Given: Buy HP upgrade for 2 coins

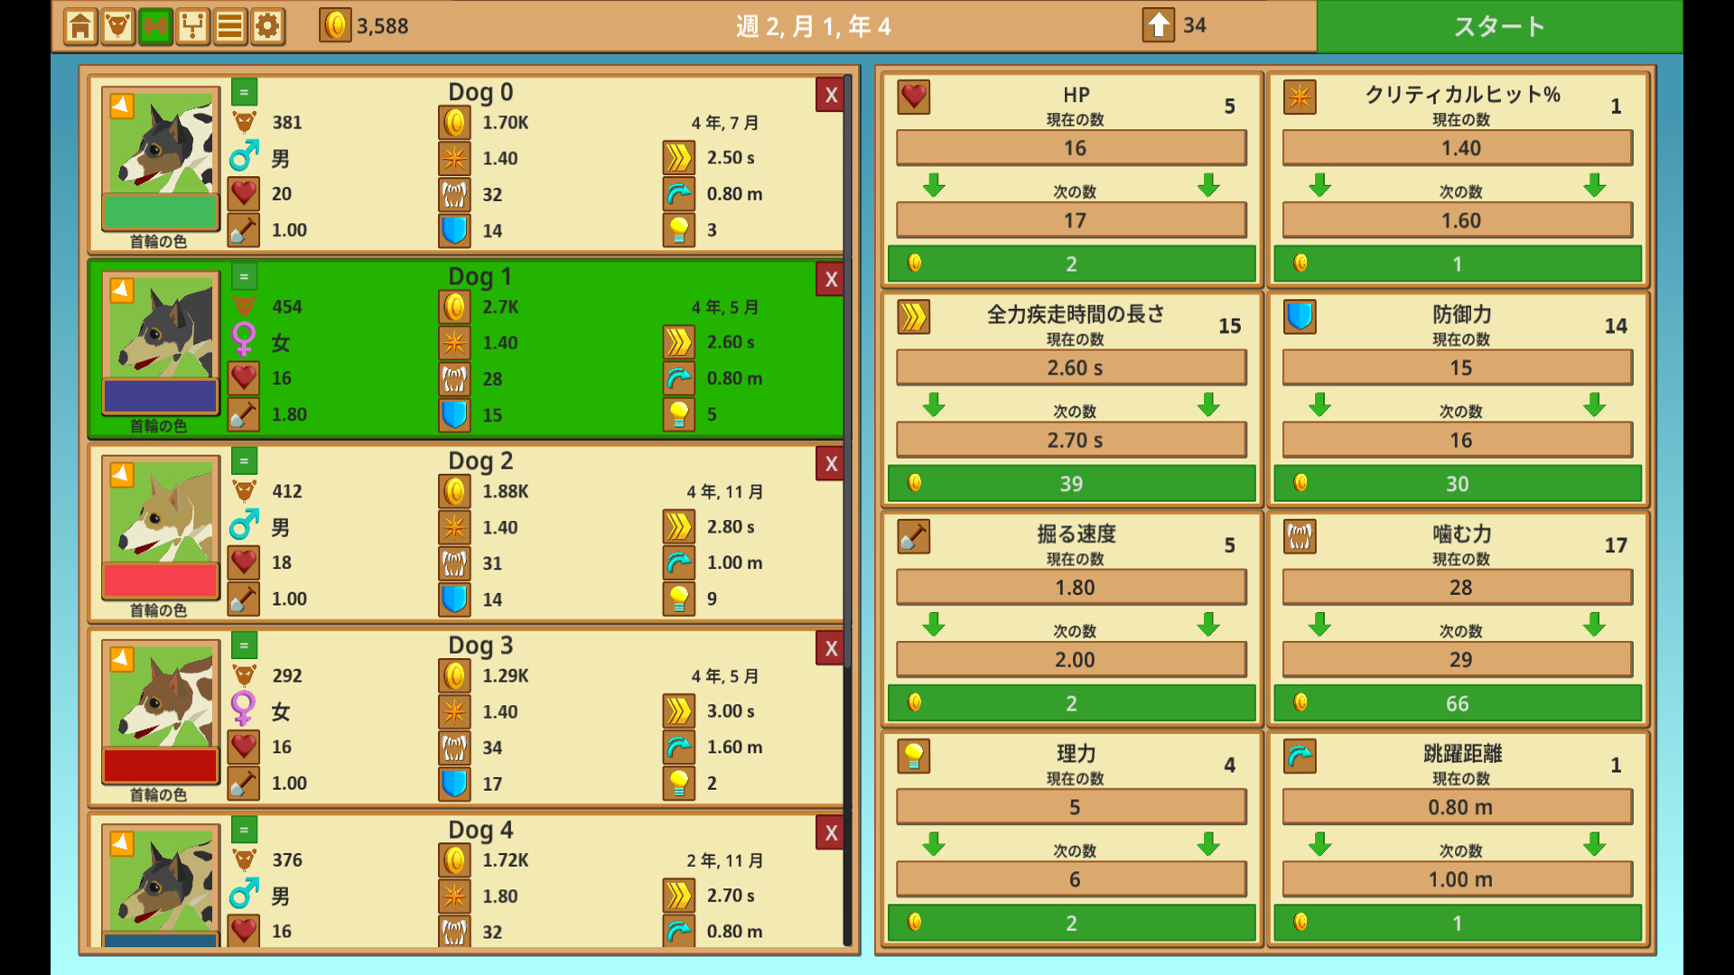Looking at the screenshot, I should (x=1071, y=264).
